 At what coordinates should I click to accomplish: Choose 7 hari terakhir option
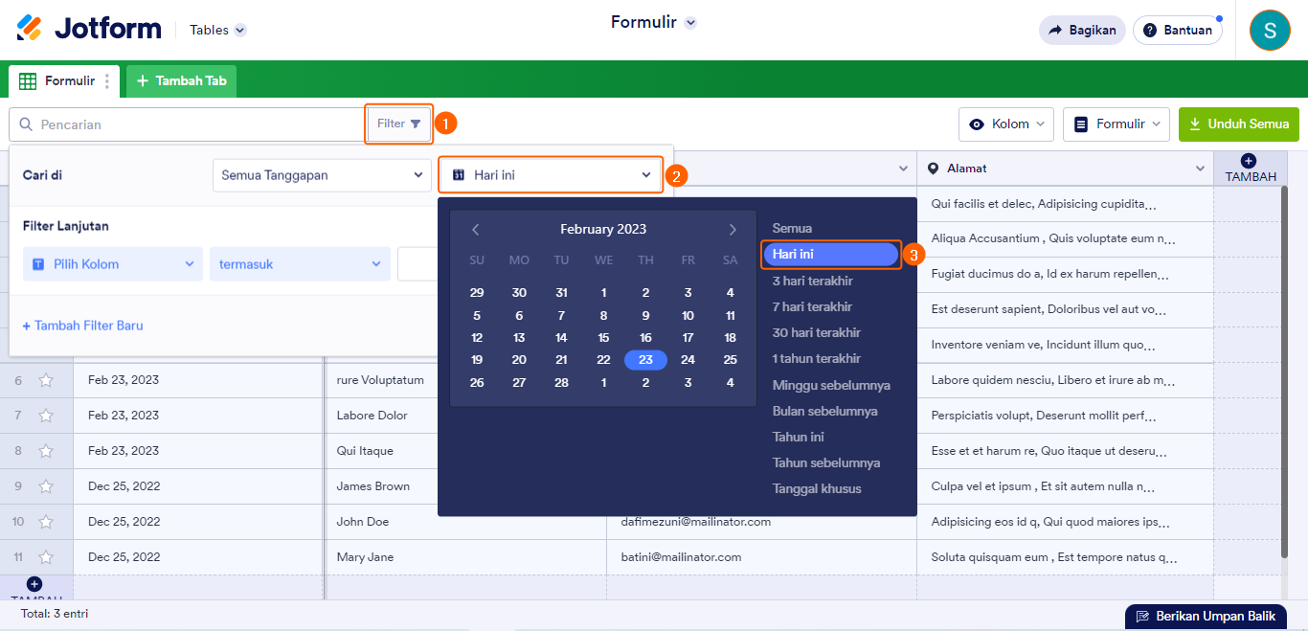(812, 306)
